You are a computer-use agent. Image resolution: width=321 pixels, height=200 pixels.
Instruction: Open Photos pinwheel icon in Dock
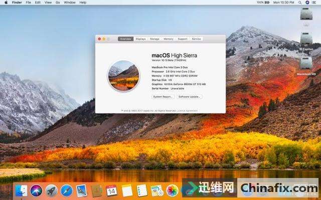click(x=172, y=190)
